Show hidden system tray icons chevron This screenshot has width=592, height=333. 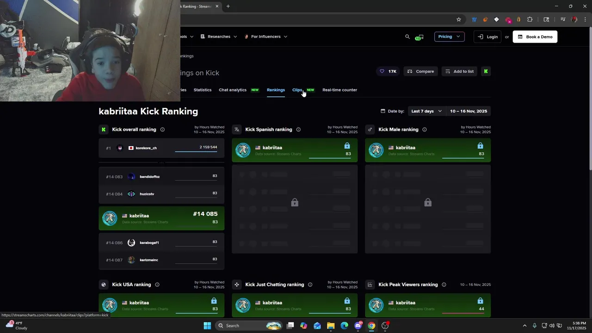[x=524, y=326]
